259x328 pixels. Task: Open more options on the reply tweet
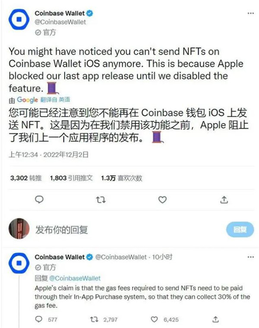pos(250,257)
